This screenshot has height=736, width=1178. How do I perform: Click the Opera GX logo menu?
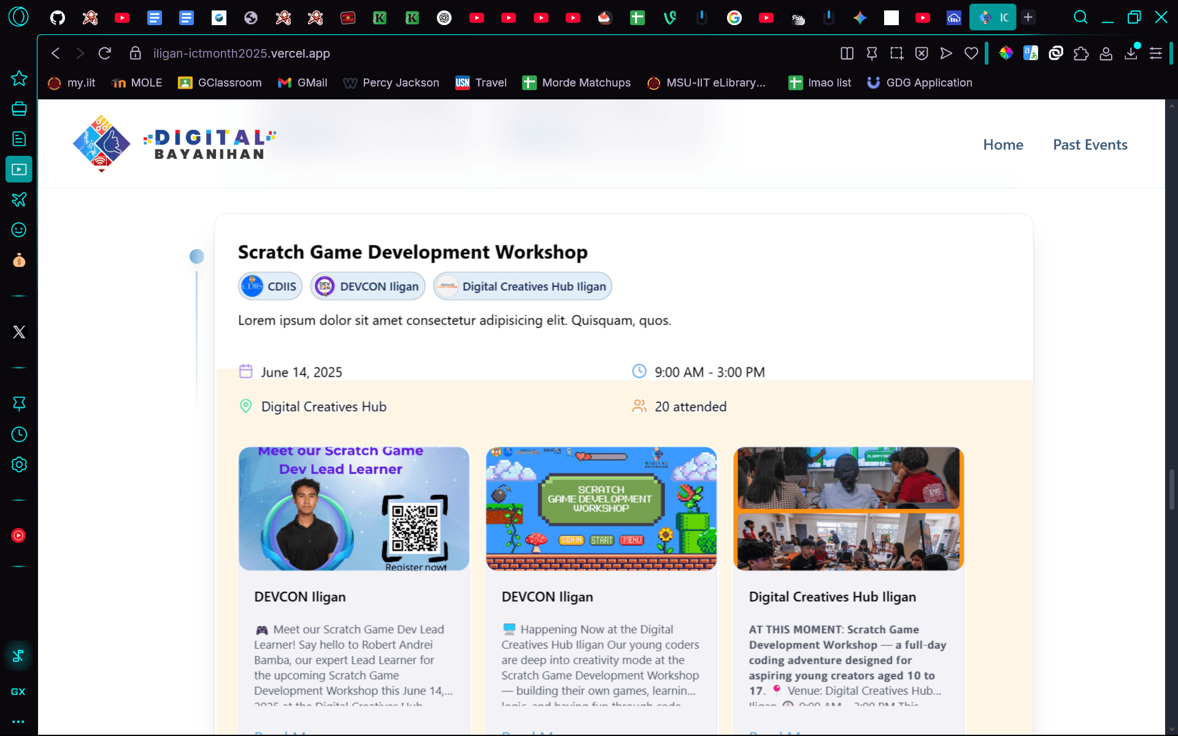(x=18, y=17)
